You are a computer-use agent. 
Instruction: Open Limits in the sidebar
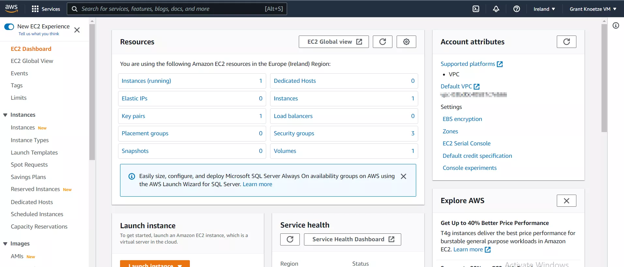pyautogui.click(x=19, y=98)
